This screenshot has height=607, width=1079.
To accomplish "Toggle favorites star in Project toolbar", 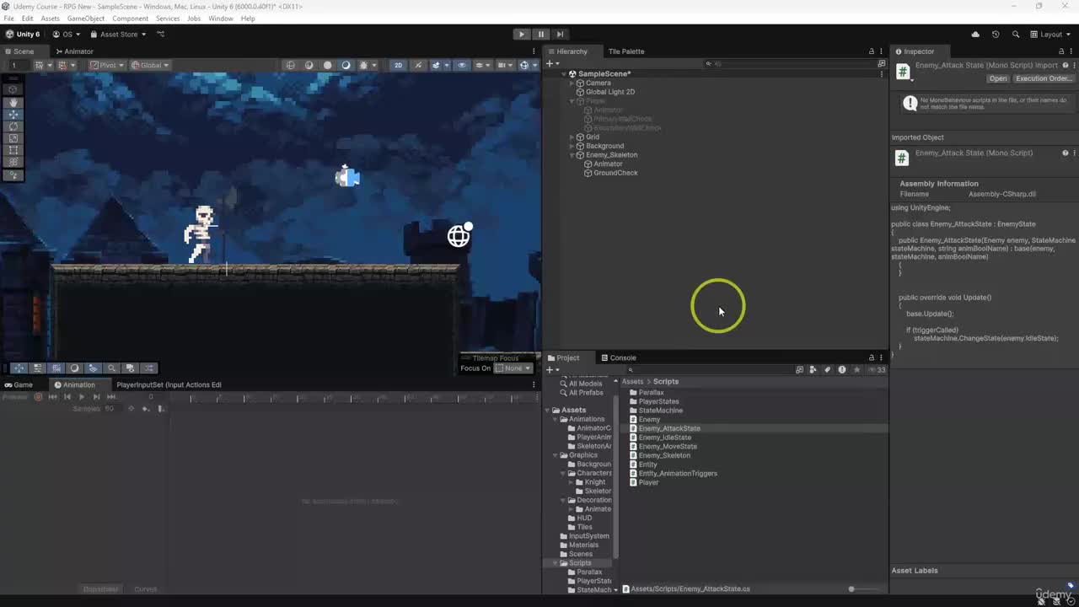I will pyautogui.click(x=856, y=369).
